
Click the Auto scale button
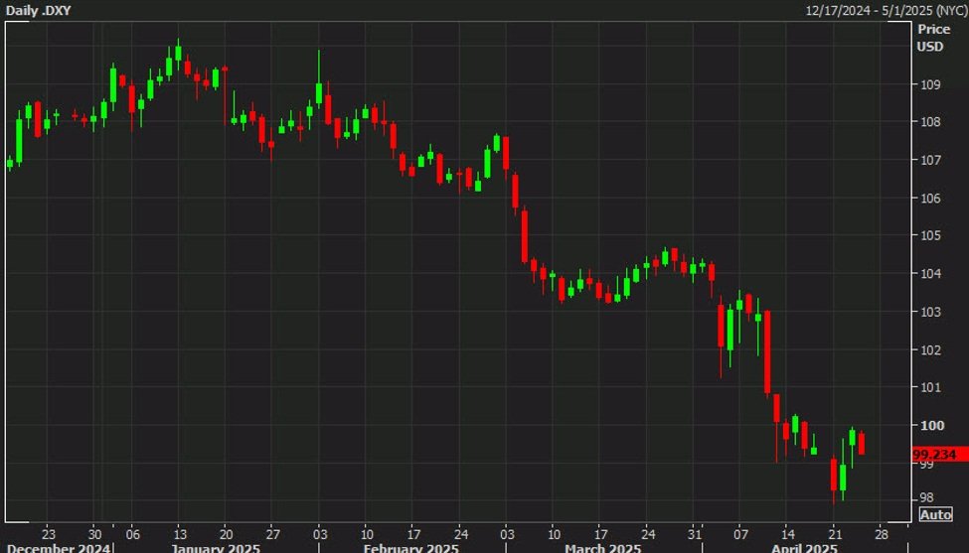pos(936,514)
